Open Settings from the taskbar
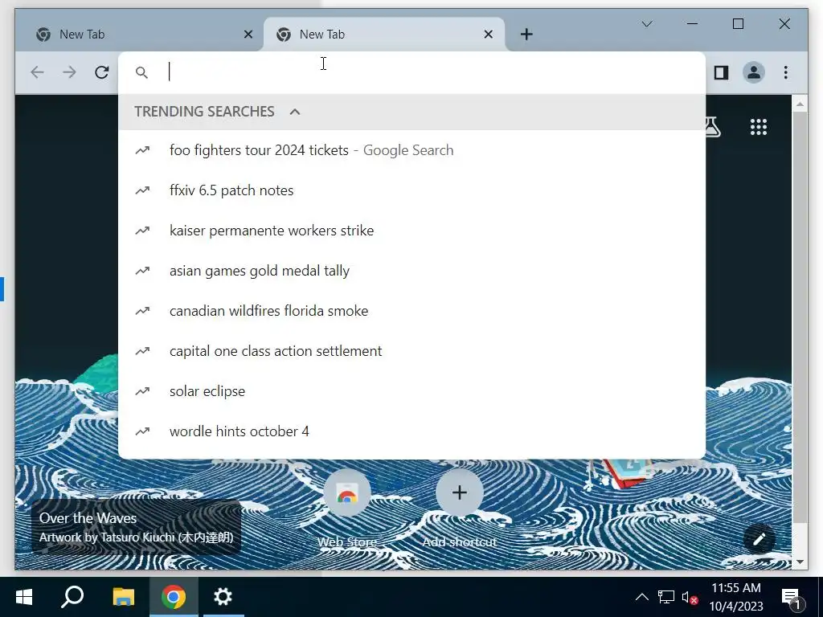 coord(223,597)
